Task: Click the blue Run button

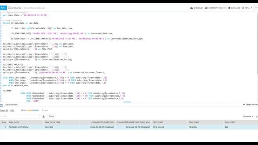Action: [3, 8]
